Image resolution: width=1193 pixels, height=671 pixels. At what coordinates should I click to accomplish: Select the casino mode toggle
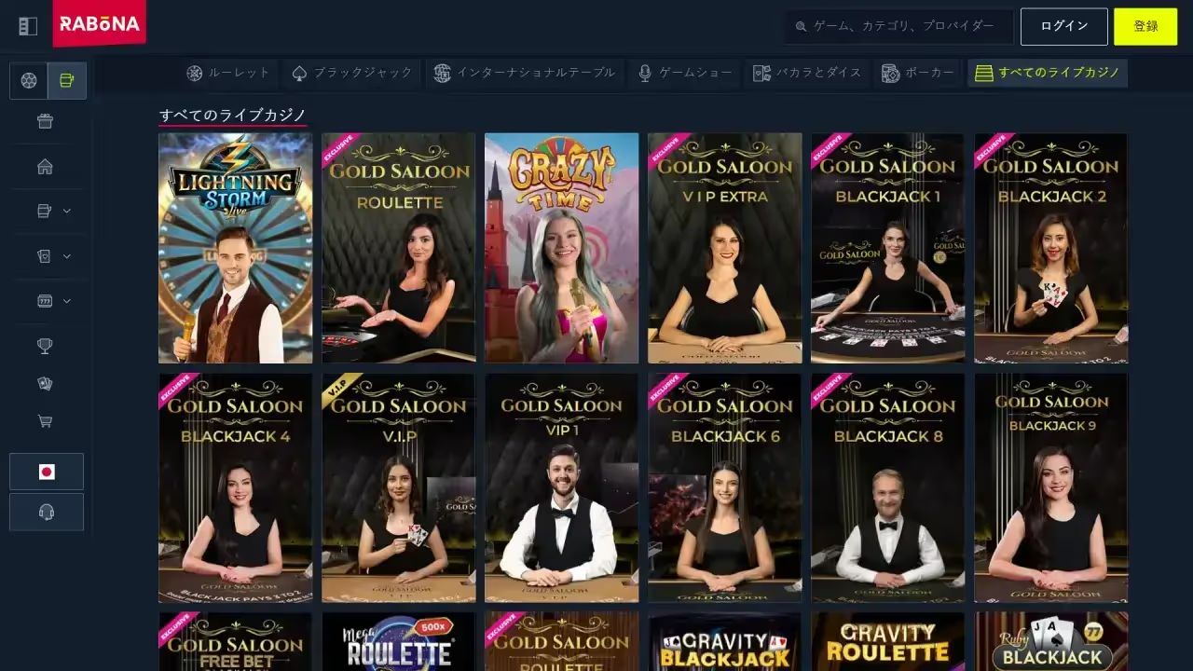click(67, 81)
